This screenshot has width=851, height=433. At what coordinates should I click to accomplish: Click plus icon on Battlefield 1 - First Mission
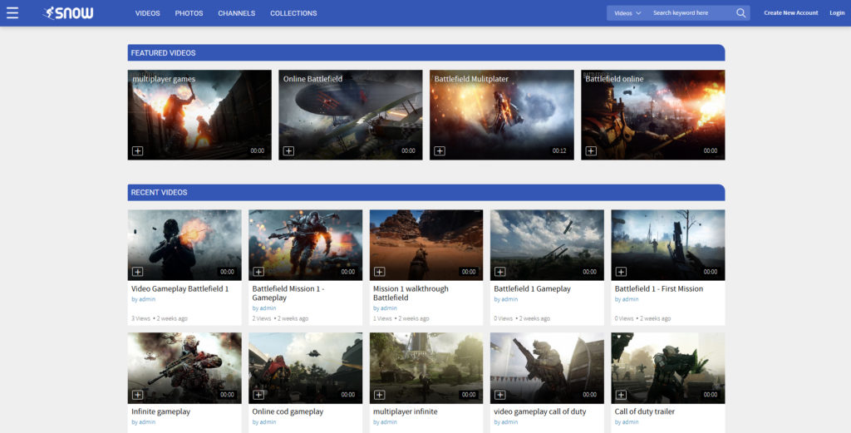(x=621, y=272)
